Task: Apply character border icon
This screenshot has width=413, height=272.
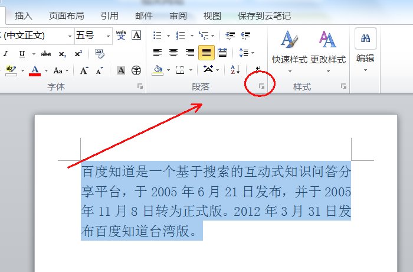Action: point(136,35)
